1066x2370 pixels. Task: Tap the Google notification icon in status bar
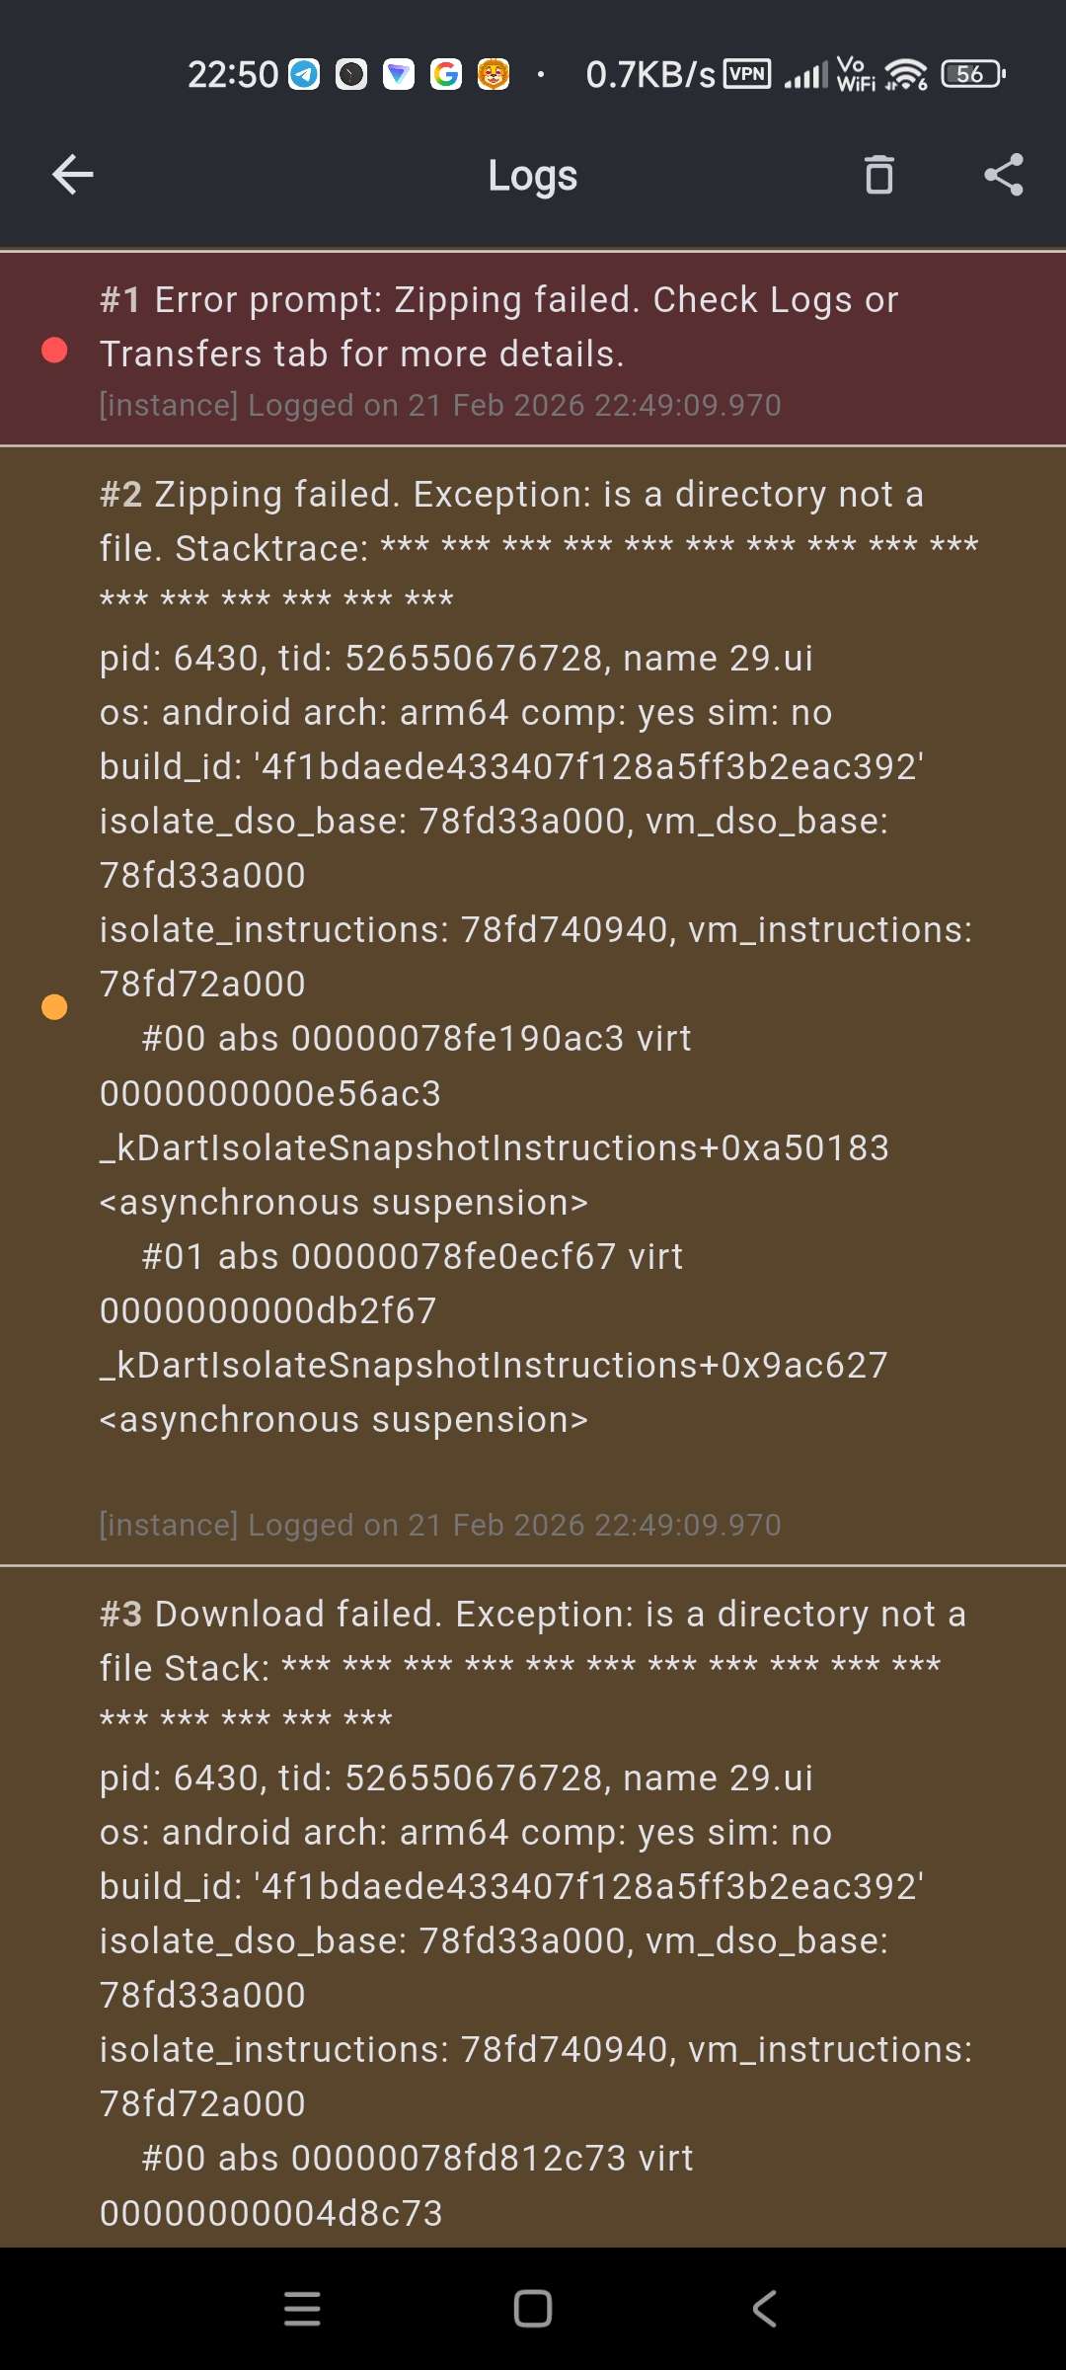[446, 74]
